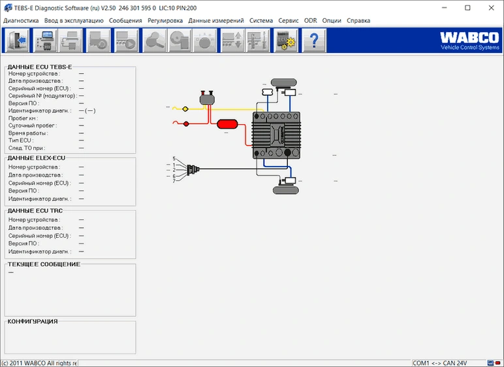504x367 pixels.
Task: Click the lifting axle up-down arrows icon
Action: point(232,40)
